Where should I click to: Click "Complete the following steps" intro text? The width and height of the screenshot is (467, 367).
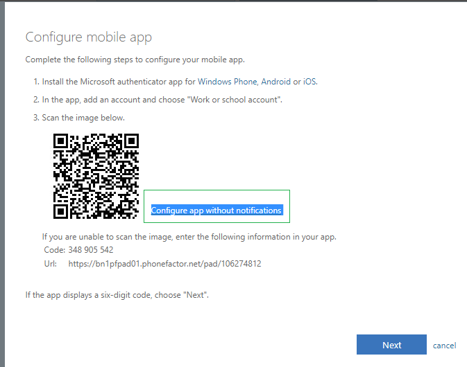coord(135,60)
